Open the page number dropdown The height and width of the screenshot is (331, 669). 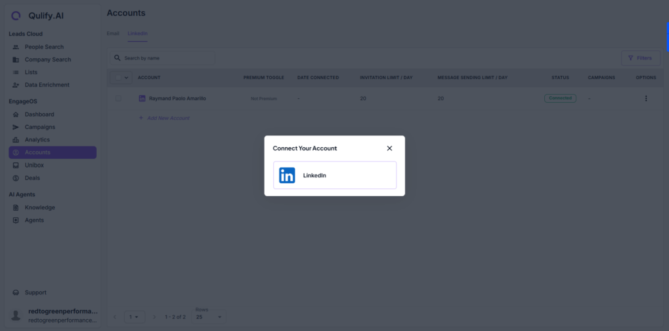pyautogui.click(x=135, y=317)
